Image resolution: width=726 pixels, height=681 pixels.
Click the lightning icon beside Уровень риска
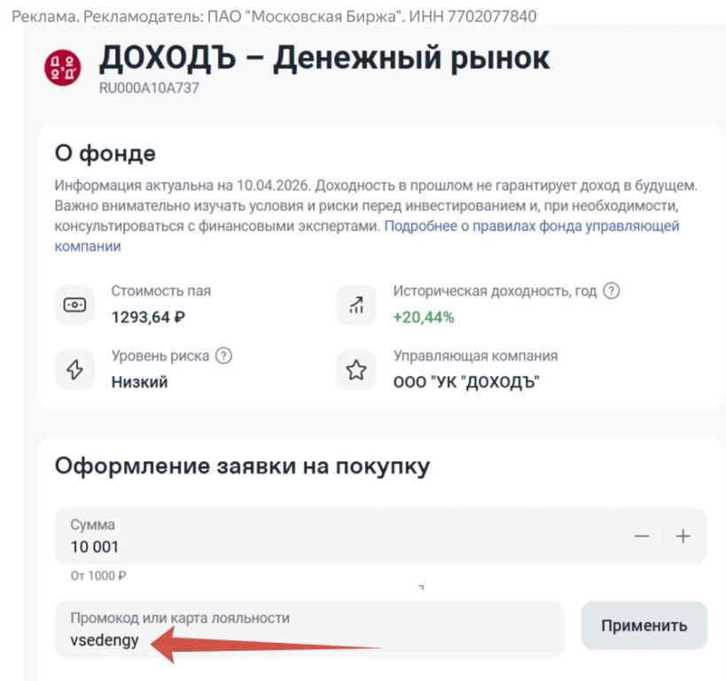75,370
